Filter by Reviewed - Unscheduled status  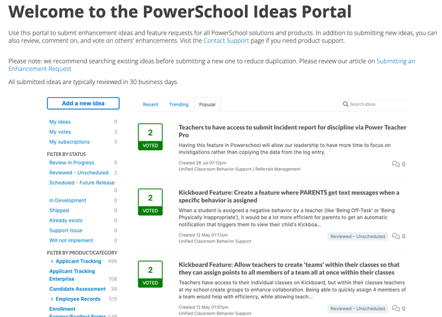pyautogui.click(x=79, y=173)
